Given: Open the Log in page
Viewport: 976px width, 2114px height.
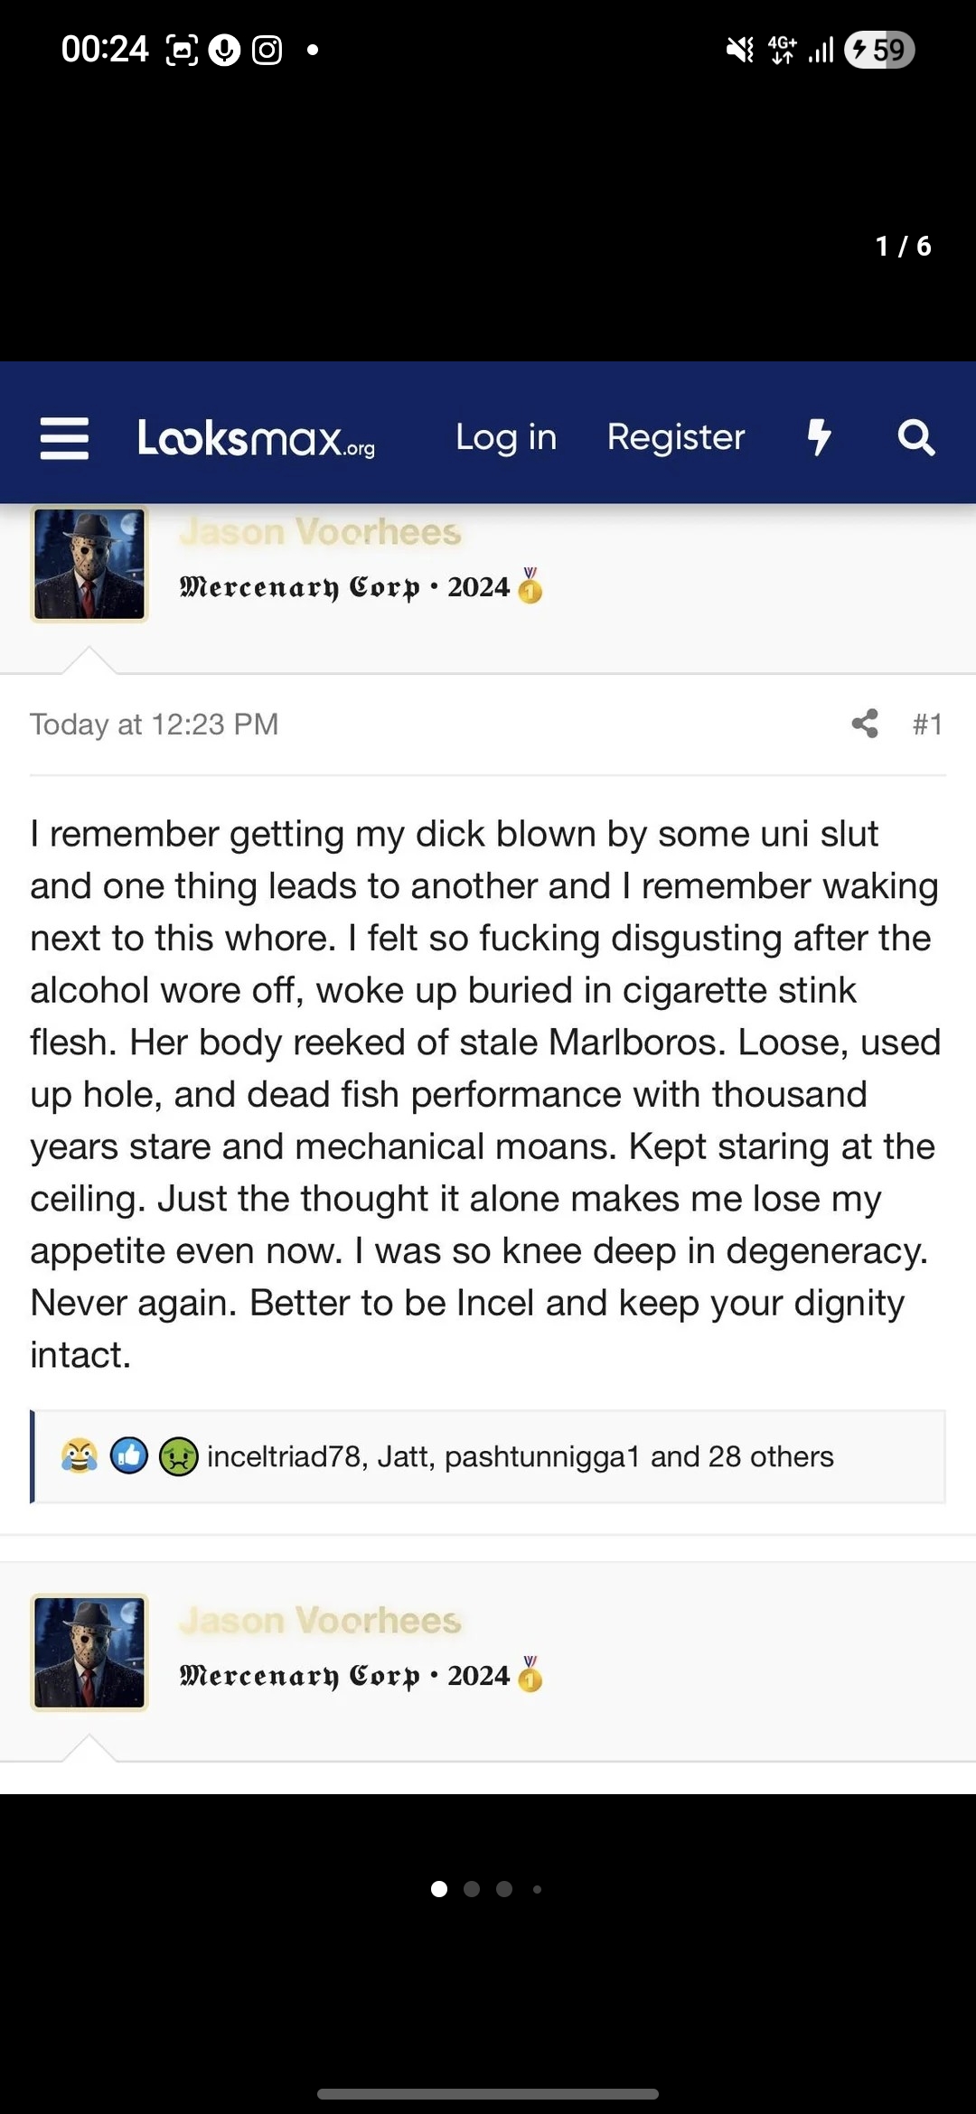Looking at the screenshot, I should [506, 438].
